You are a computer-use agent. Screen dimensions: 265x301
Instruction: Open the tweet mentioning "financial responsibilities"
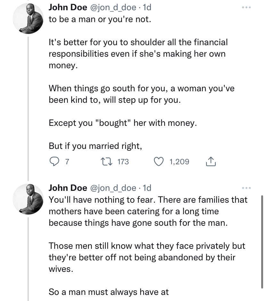pos(138,54)
